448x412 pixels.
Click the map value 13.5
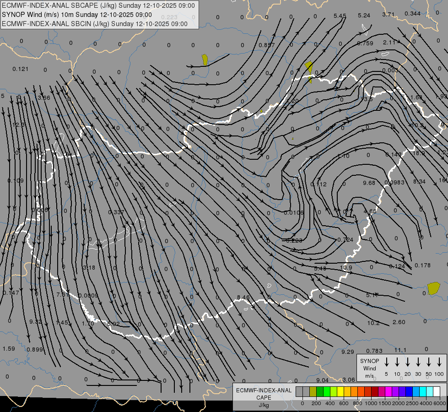pos(367,99)
